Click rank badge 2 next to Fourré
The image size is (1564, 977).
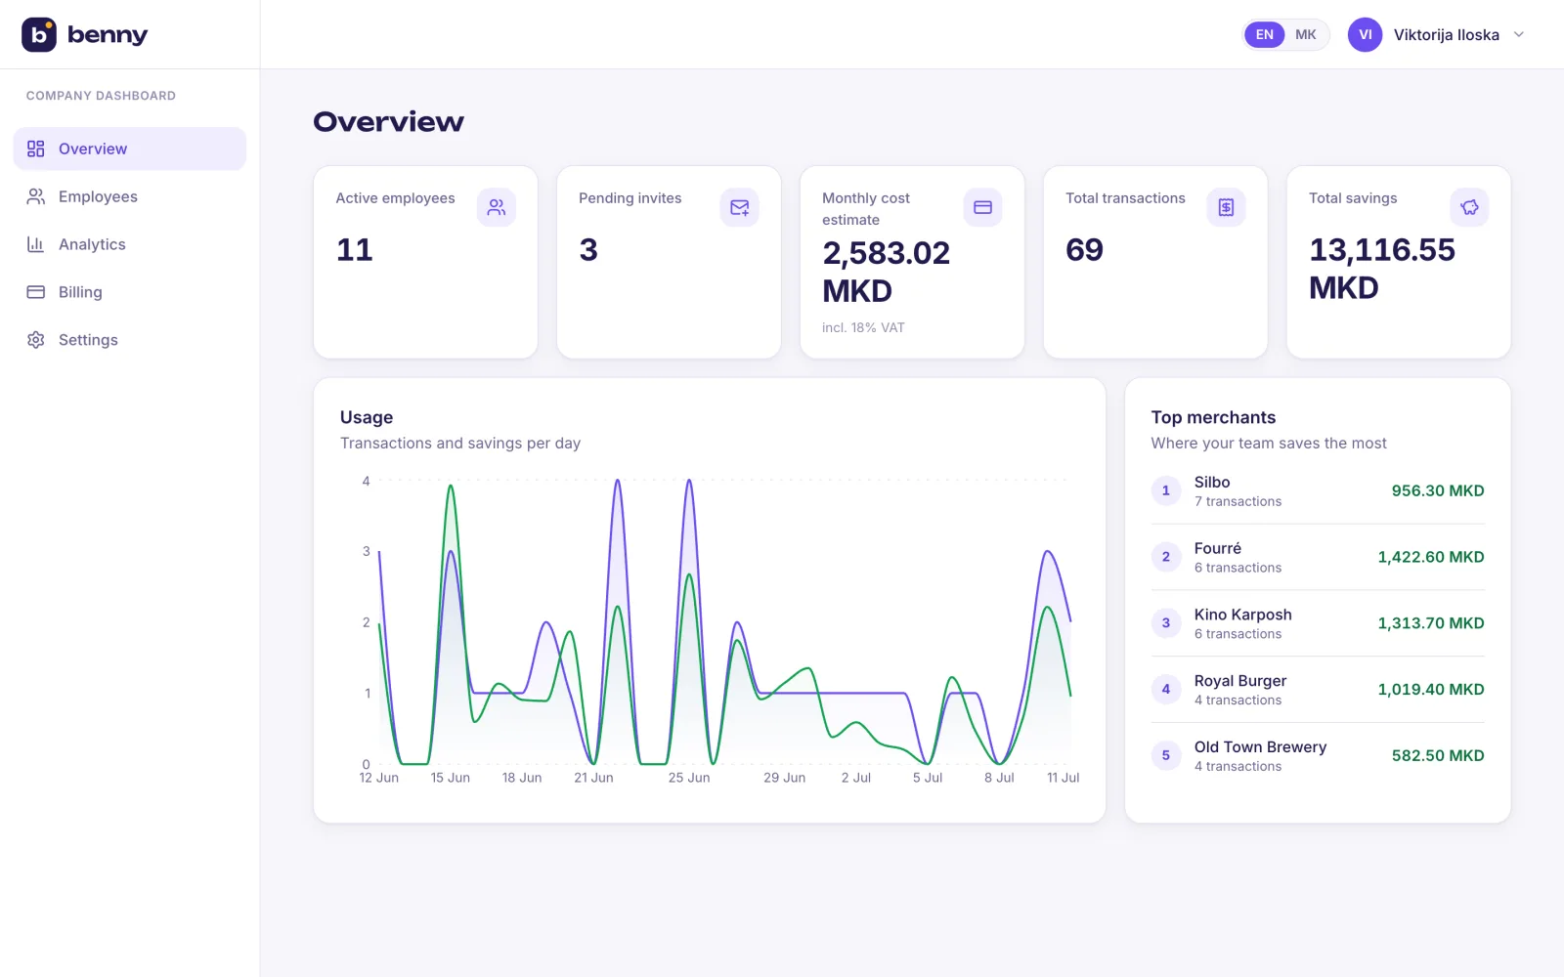pyautogui.click(x=1166, y=557)
